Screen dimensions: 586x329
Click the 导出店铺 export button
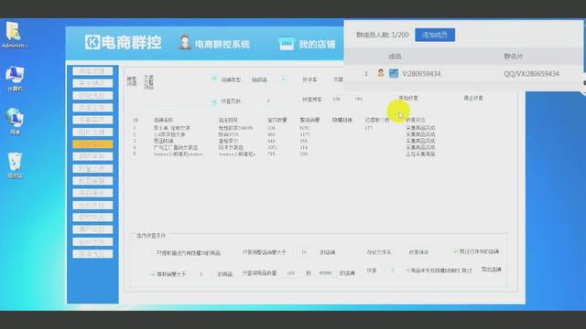tap(491, 270)
